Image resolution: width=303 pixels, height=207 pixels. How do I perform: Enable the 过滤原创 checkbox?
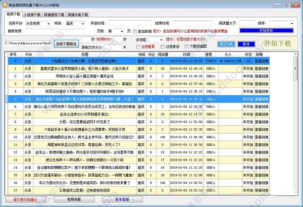(163, 46)
